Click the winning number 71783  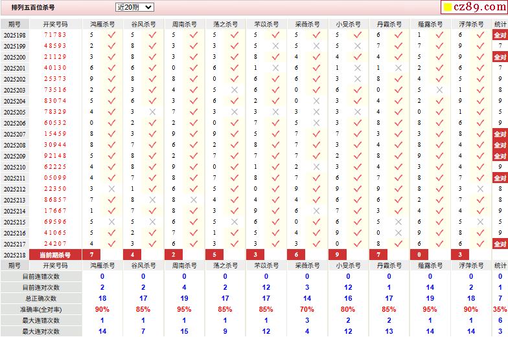55,35
